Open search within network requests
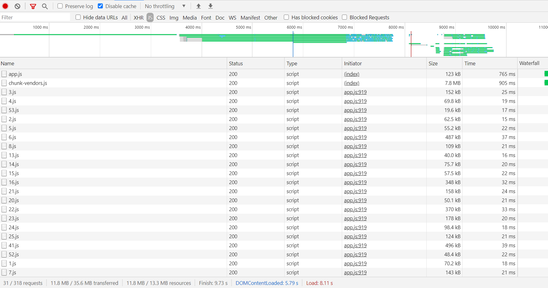Screen dimensions: 548x288 (x=45, y=6)
